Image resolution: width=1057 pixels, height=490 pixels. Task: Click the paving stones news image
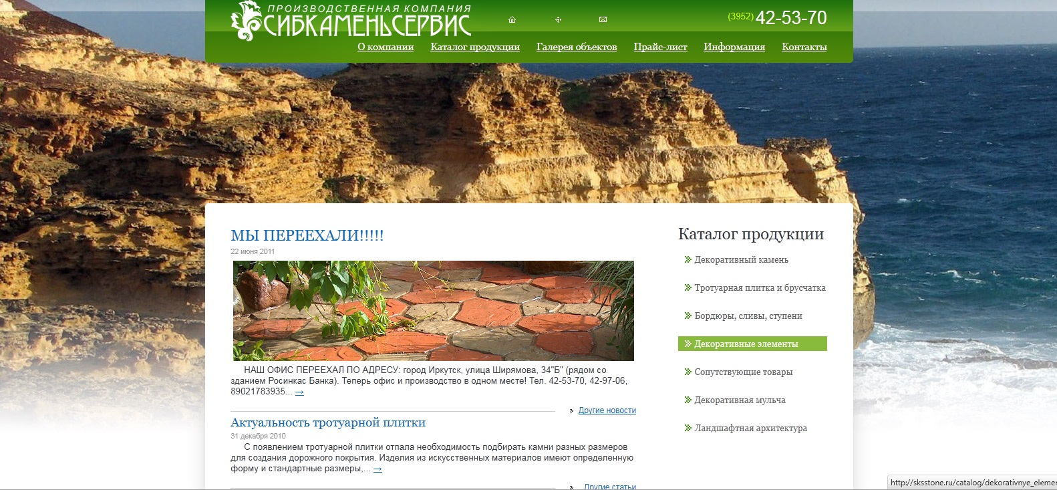tap(434, 311)
